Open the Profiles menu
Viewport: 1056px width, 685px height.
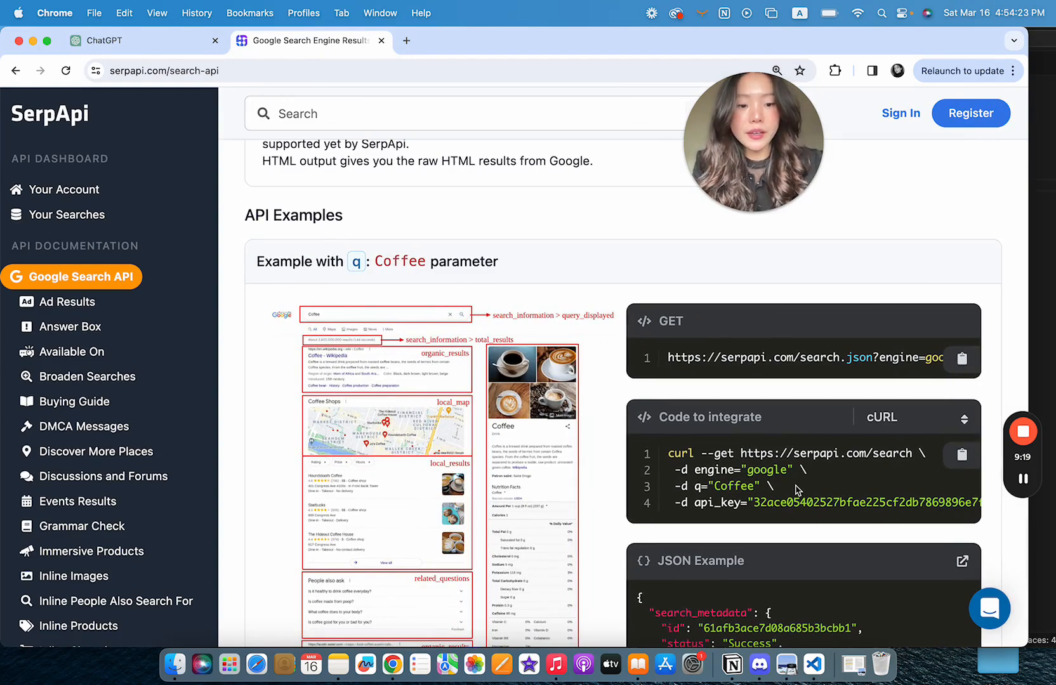pos(303,13)
